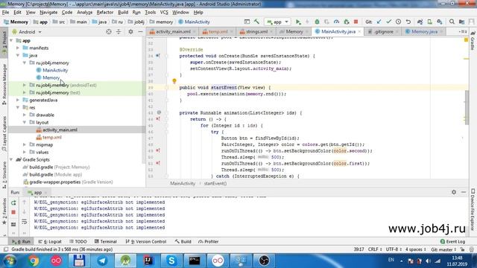The width and height of the screenshot is (477, 268).
Task: Switch to the strings.xml editor tab
Action: pos(256,31)
